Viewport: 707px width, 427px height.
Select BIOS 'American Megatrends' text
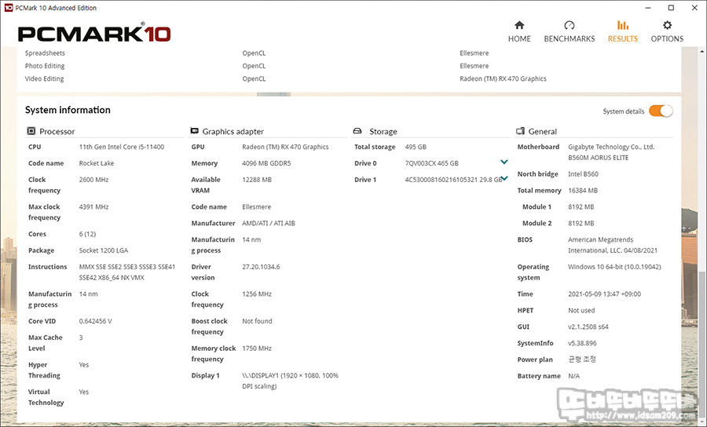click(600, 239)
